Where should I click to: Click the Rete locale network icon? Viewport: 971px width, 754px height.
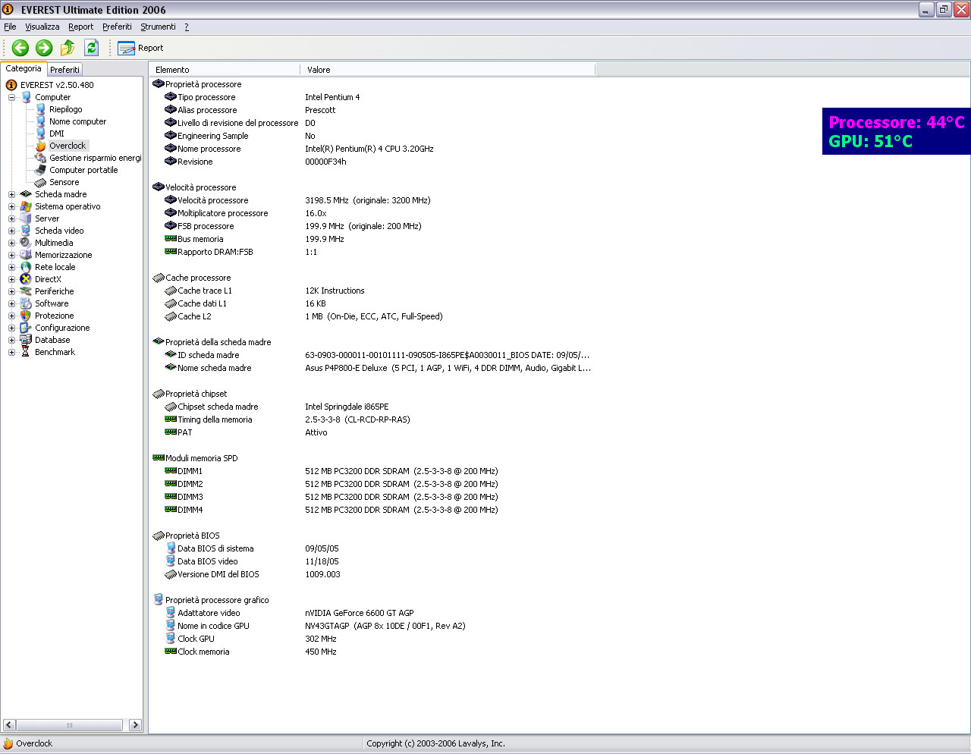26,267
